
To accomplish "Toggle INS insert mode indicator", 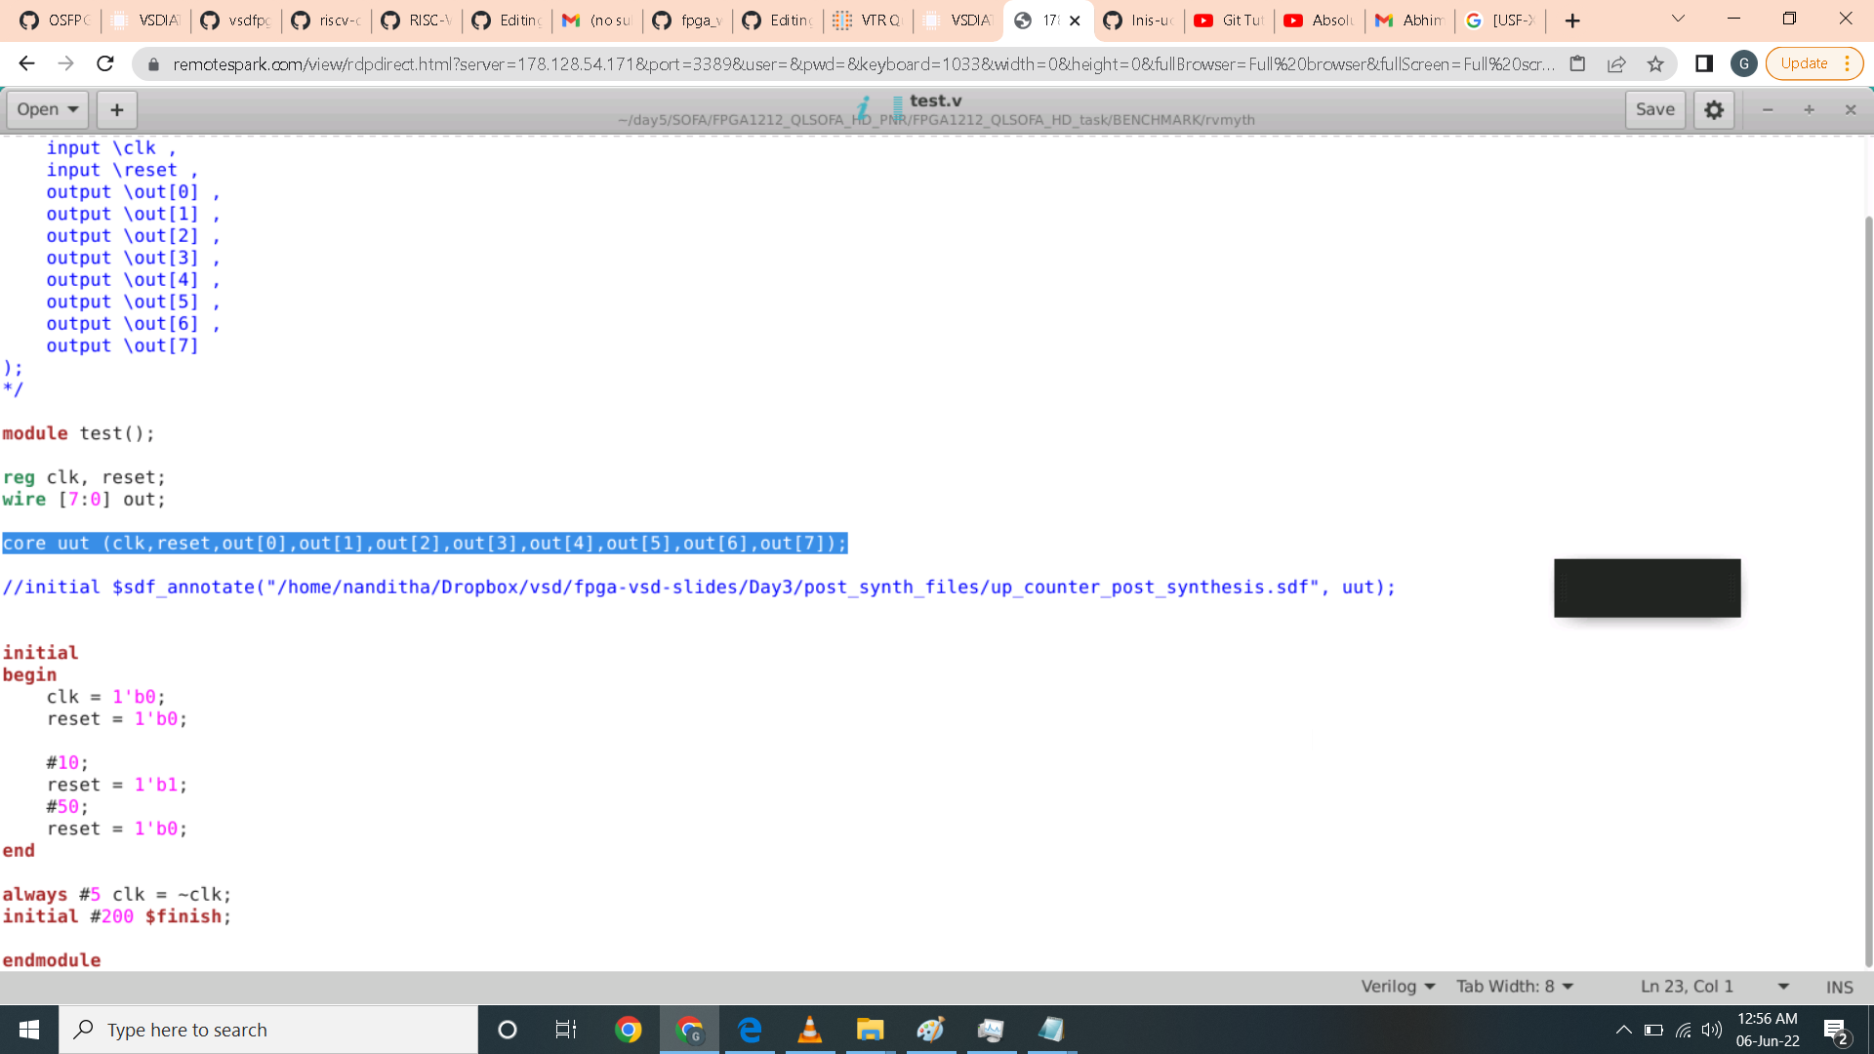I will (1839, 987).
